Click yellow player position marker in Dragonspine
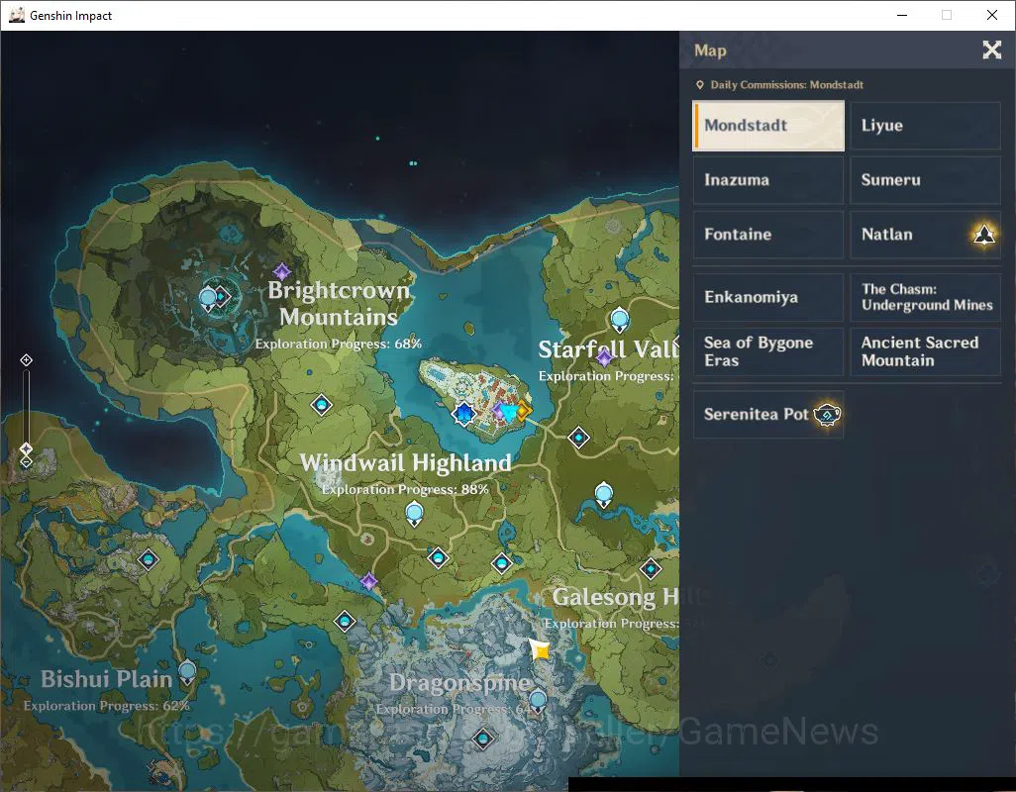This screenshot has width=1016, height=792. tap(540, 648)
